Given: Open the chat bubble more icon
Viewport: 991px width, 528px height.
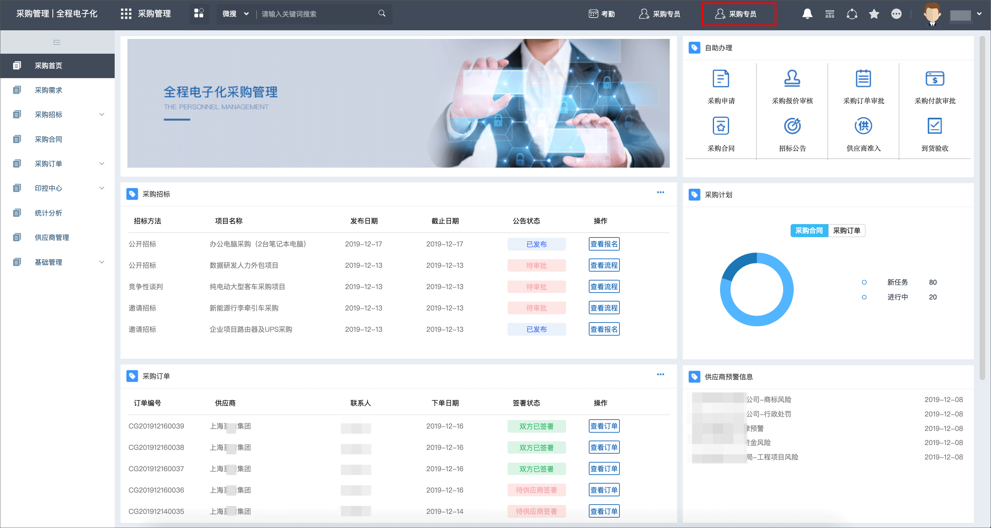Looking at the screenshot, I should tap(896, 14).
